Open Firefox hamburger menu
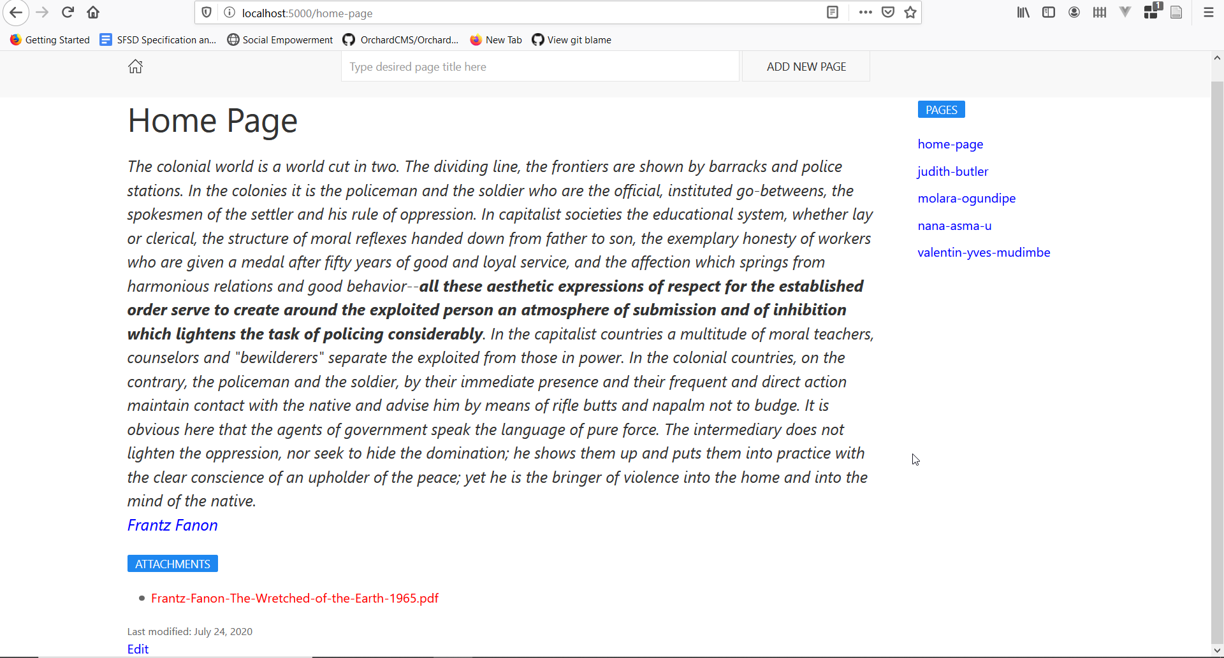Viewport: 1224px width, 658px height. (x=1208, y=12)
